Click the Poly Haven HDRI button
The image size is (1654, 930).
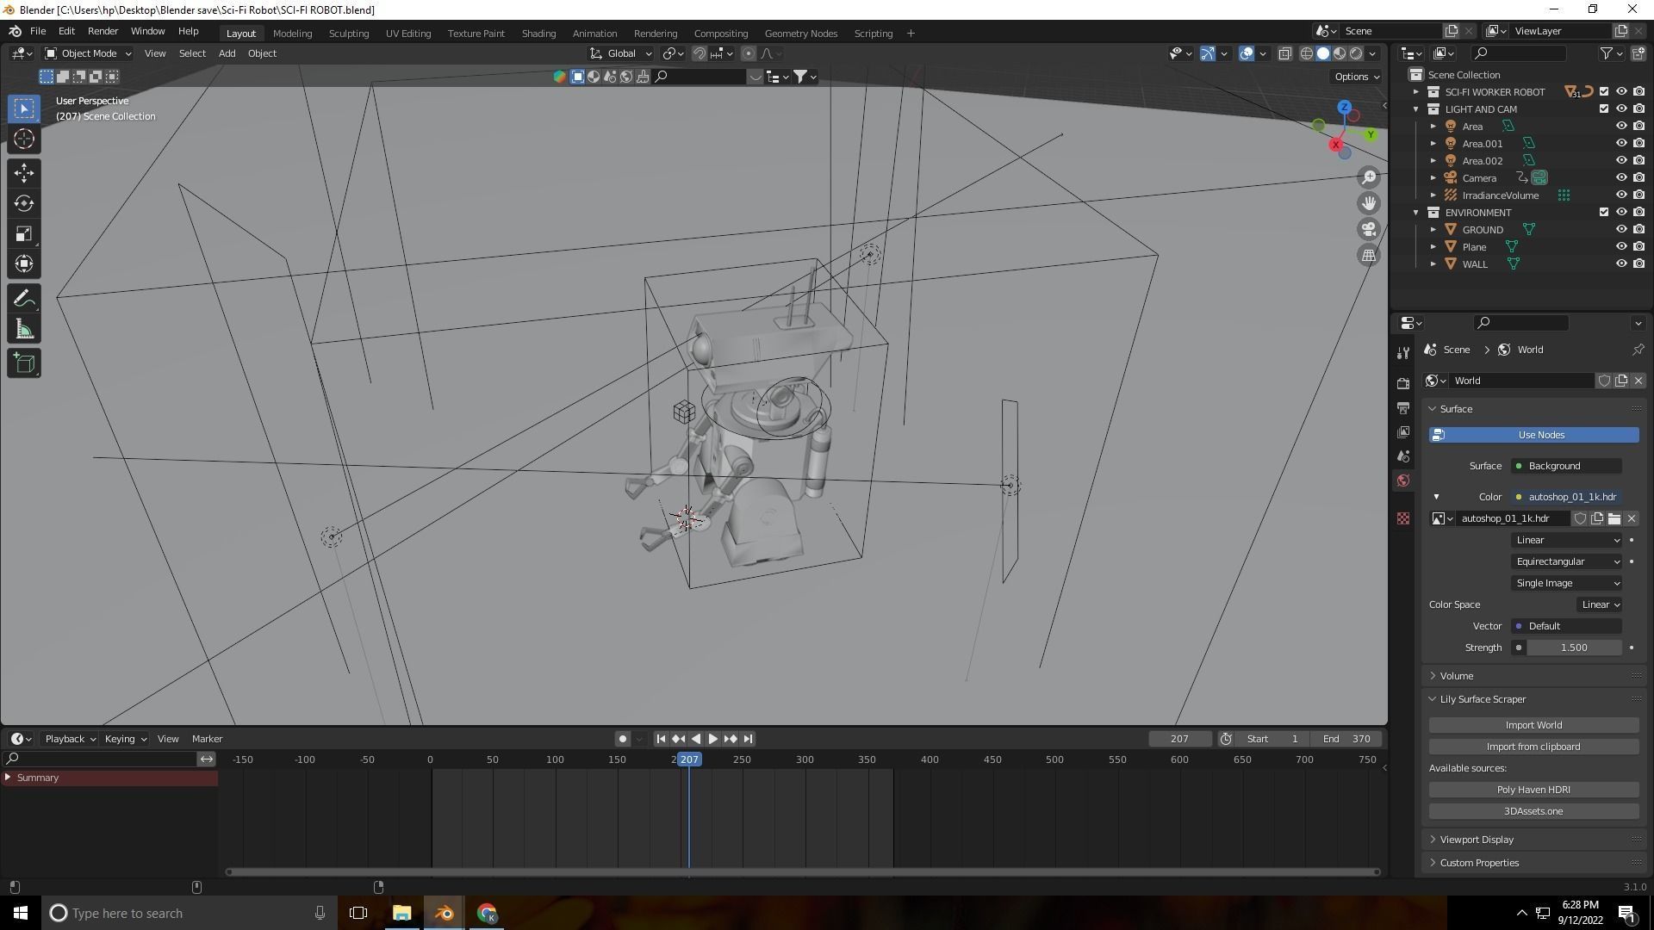[1533, 790]
